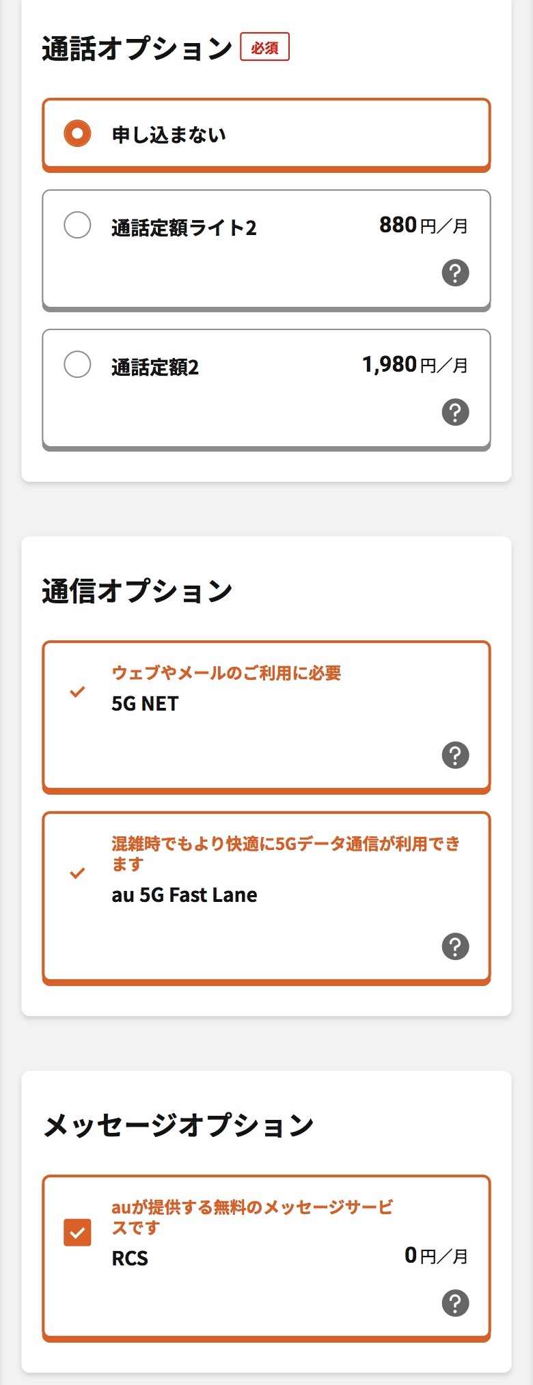Click the メッセージオプション section heading
This screenshot has height=1385, width=533.
click(178, 1124)
